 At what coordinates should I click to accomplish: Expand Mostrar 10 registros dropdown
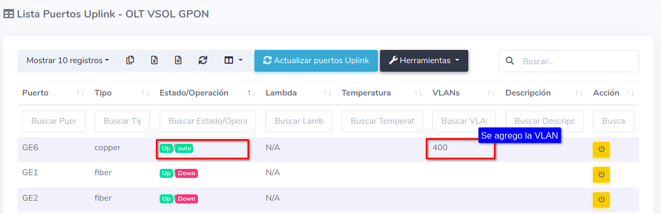pyautogui.click(x=68, y=61)
